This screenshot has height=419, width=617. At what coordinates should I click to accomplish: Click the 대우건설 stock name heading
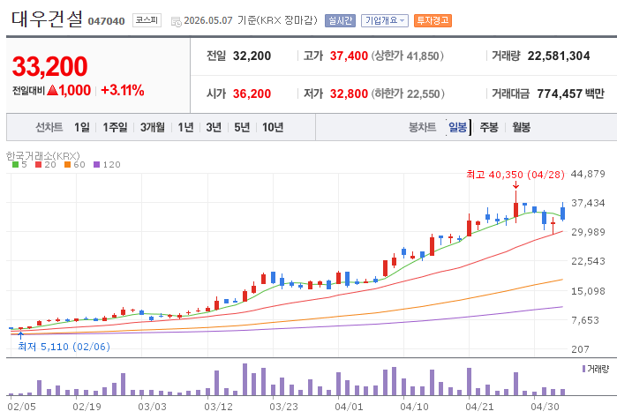coord(47,19)
